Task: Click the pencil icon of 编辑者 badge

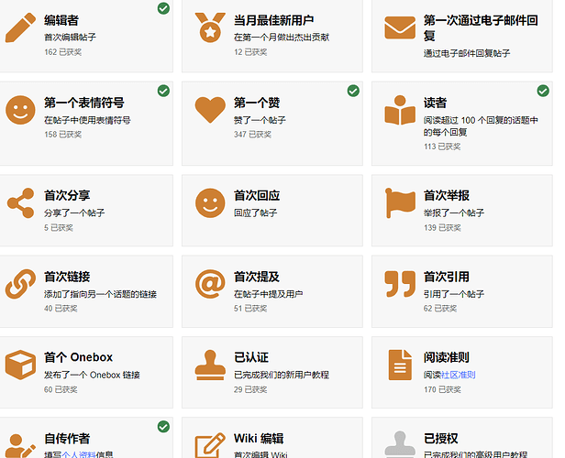Action: (20, 27)
